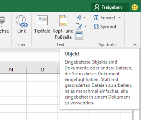Click the filter funnel icon
The image size is (141, 120).
tap(2, 22)
